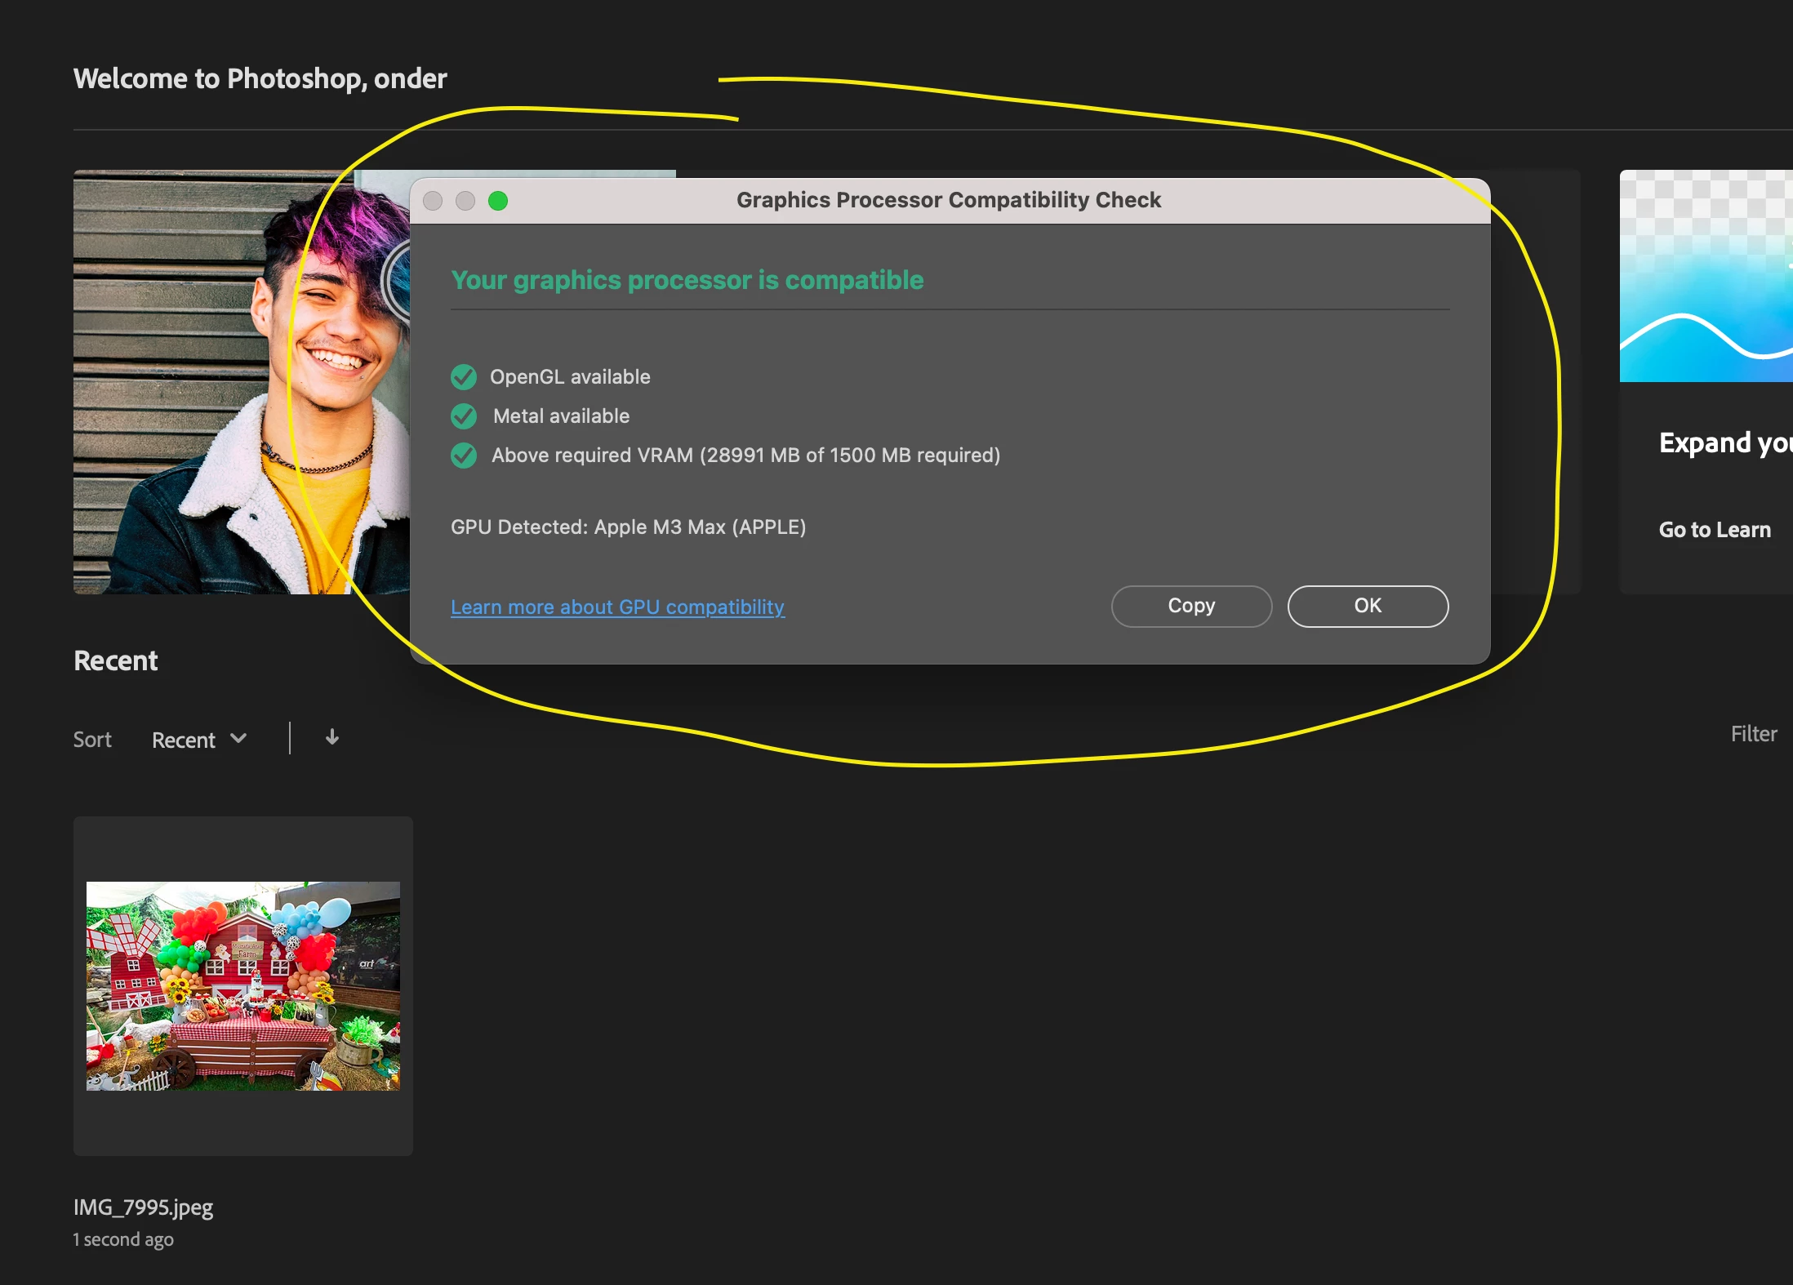This screenshot has height=1285, width=1793.
Task: Click the OK button in dialog
Action: click(x=1368, y=606)
